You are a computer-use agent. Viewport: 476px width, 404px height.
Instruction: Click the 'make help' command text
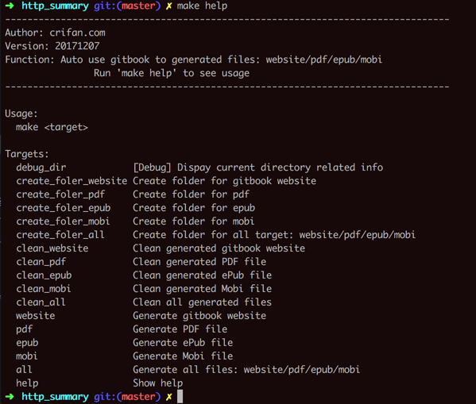[x=202, y=6]
